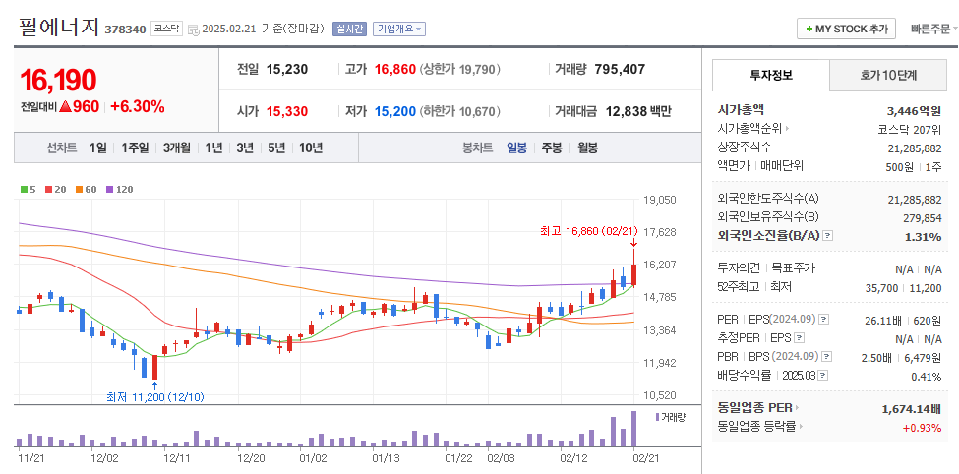Click the green 5-day moving average swatch
Viewport: 959px width, 474px height.
click(x=24, y=190)
